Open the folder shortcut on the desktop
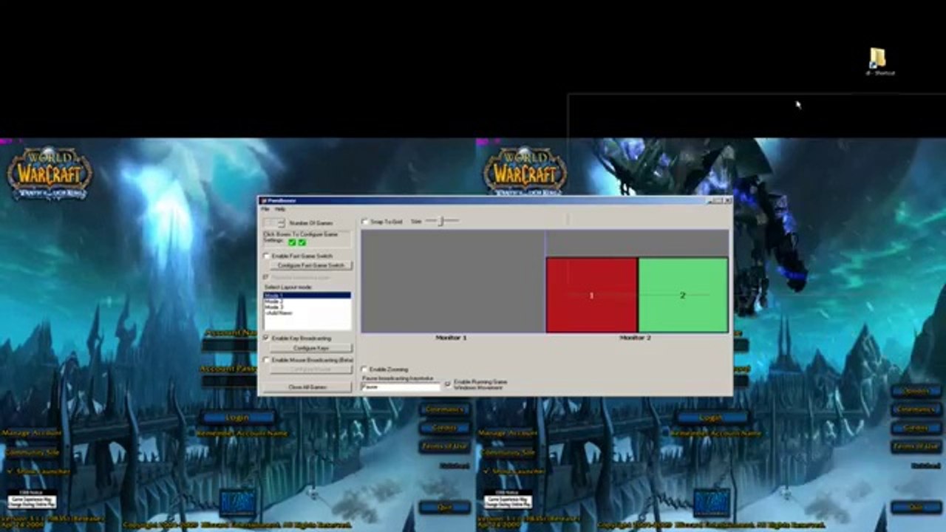Screen dimensions: 946x532 tap(878, 60)
